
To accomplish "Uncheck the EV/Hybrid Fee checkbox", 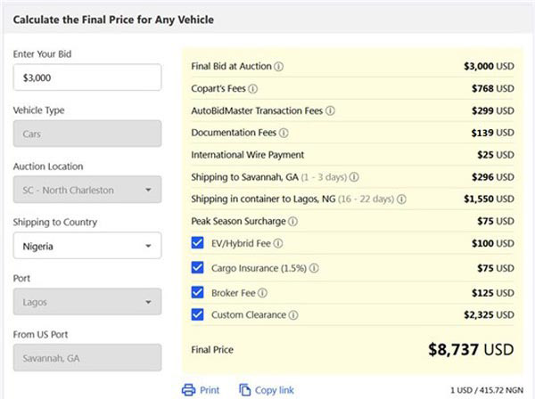I will (198, 243).
